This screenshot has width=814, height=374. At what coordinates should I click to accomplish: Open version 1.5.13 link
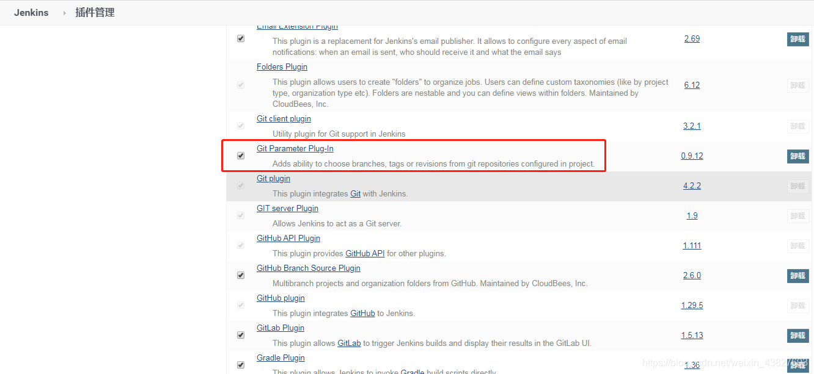(692, 335)
